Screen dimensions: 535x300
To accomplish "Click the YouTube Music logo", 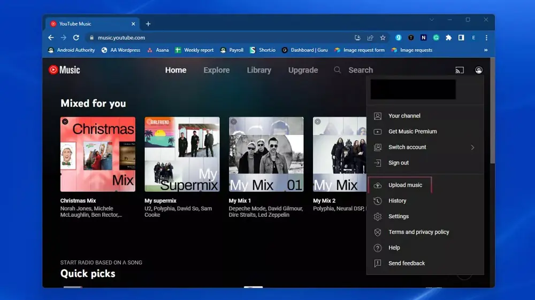I will point(64,70).
